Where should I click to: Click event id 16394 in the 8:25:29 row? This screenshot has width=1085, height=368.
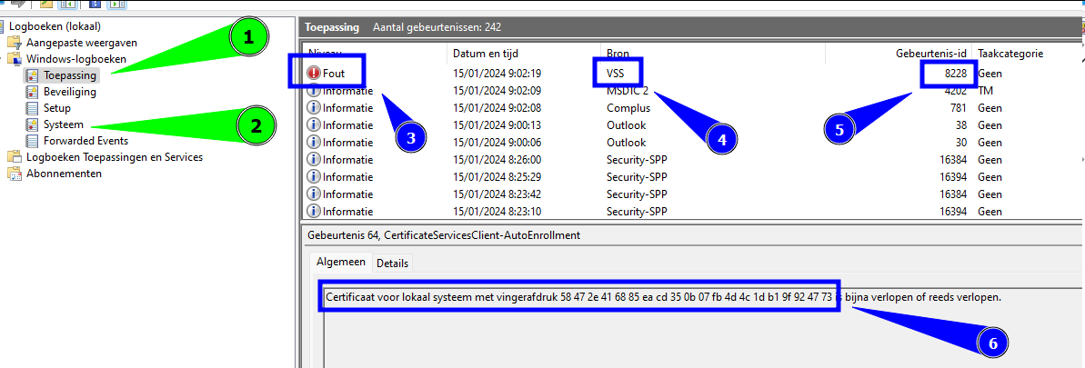coord(954,177)
